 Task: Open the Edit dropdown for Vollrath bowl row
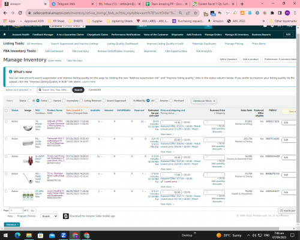pyautogui.click(x=289, y=122)
